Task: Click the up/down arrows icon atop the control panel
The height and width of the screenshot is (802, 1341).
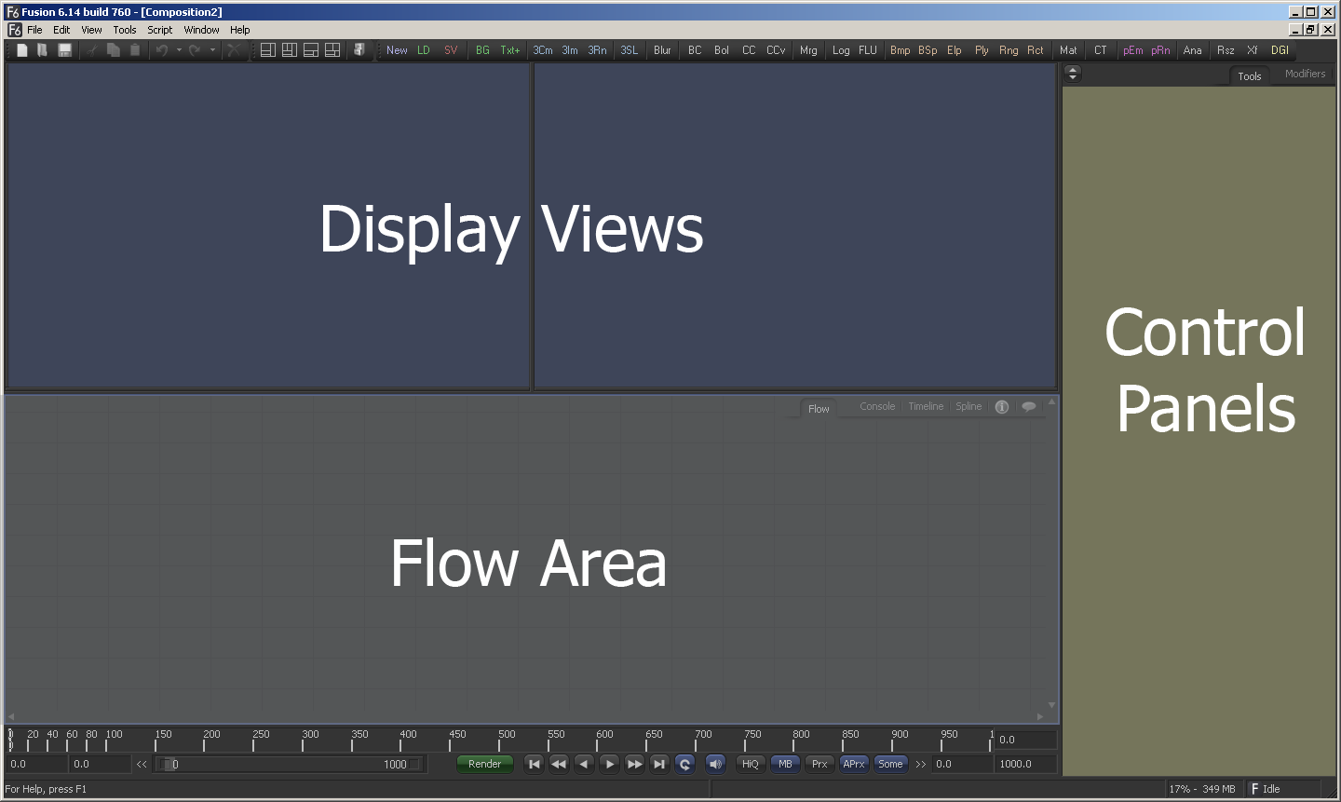Action: coord(1073,74)
